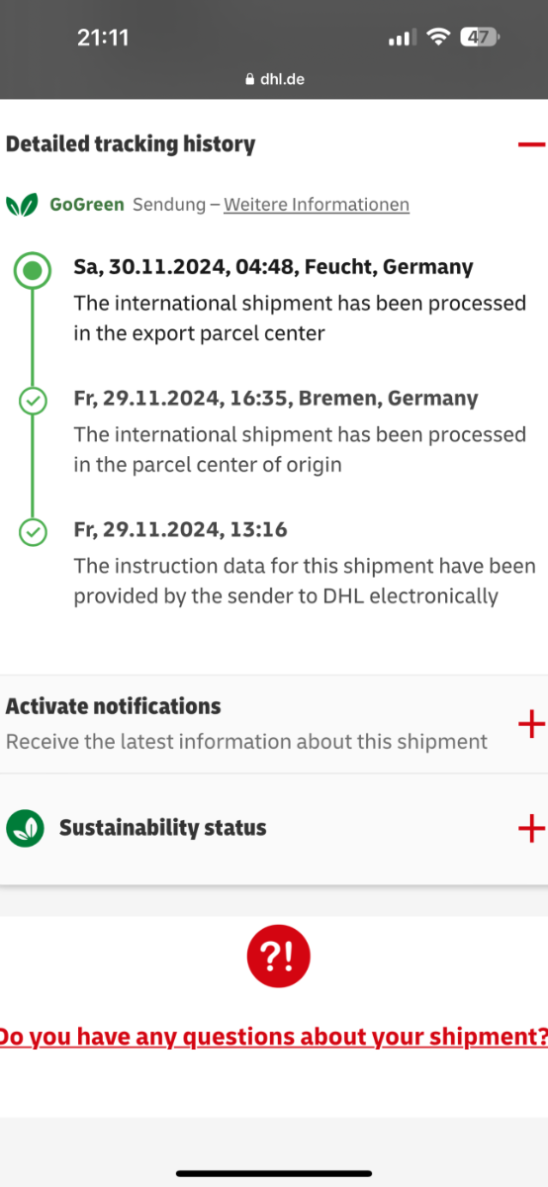Tap the Detailed tracking history heading
The height and width of the screenshot is (1187, 548).
click(131, 144)
